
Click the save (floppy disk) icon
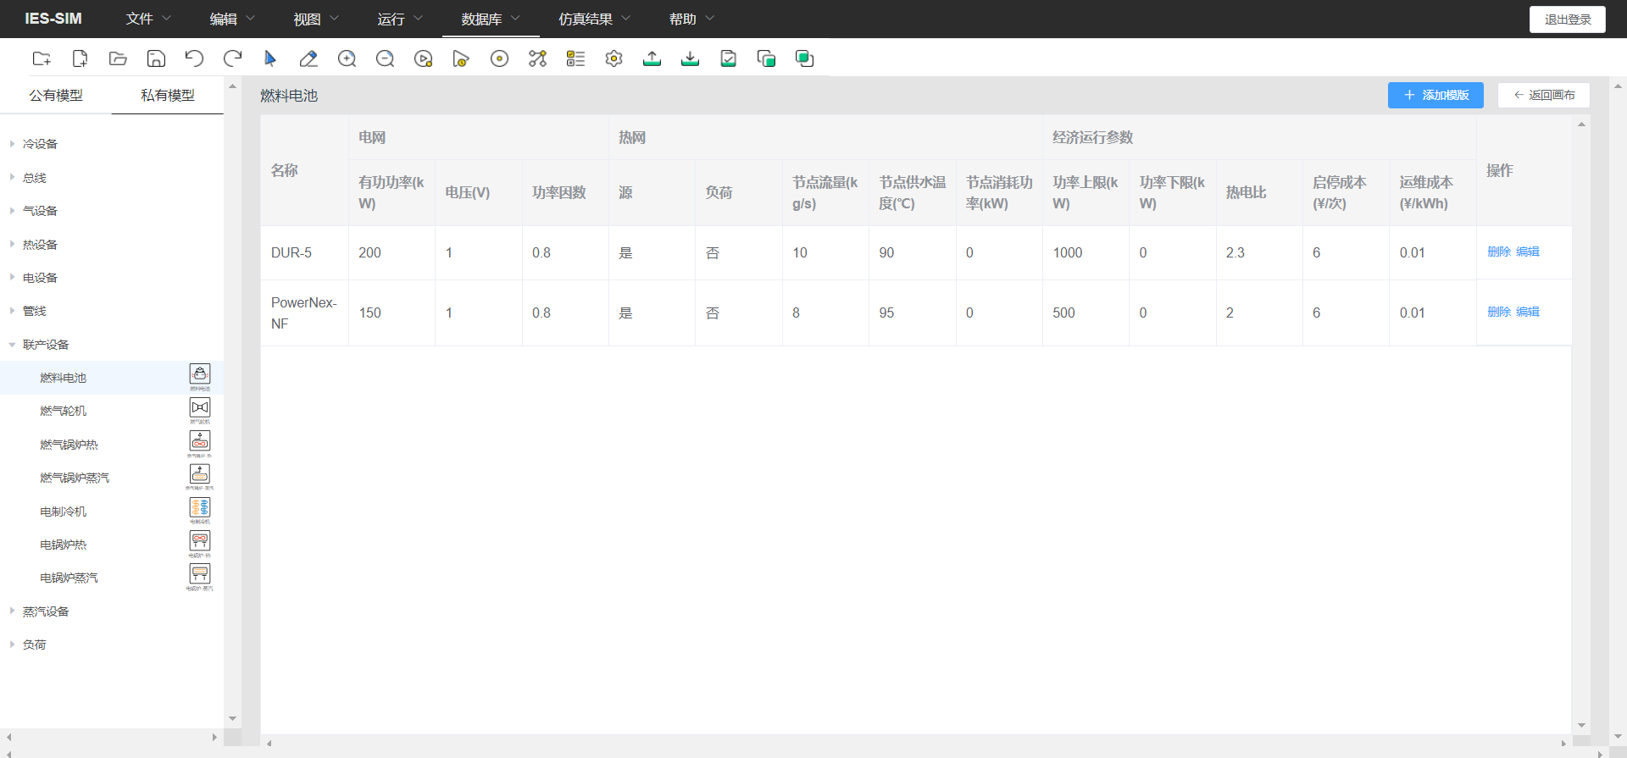click(x=156, y=58)
